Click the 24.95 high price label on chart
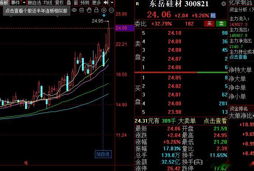This screenshot has height=171, width=254. point(97,21)
